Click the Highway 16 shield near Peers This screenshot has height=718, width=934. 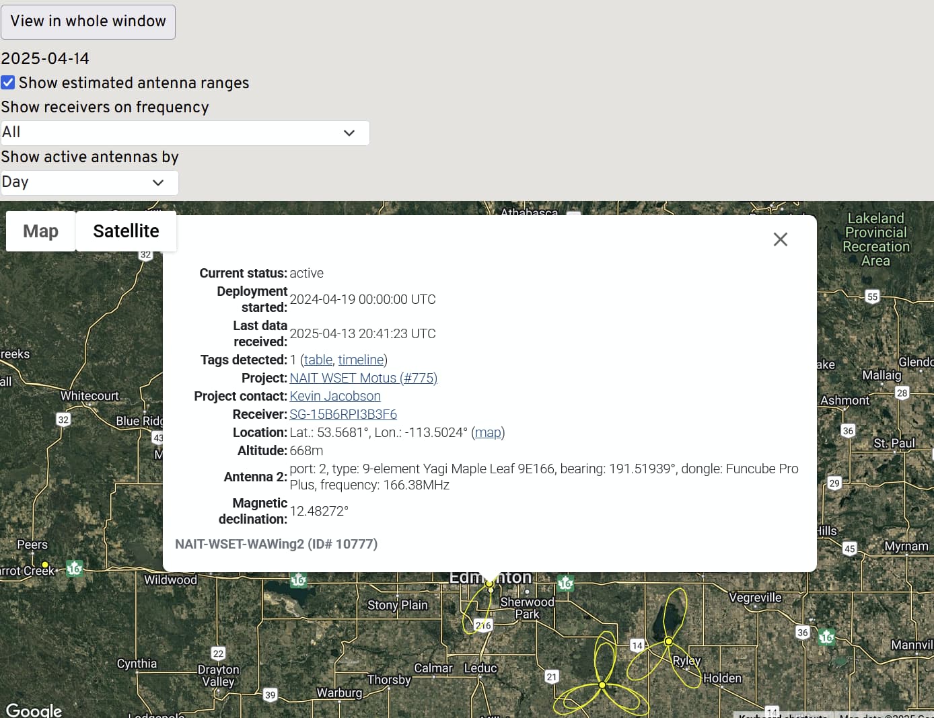pyautogui.click(x=75, y=569)
